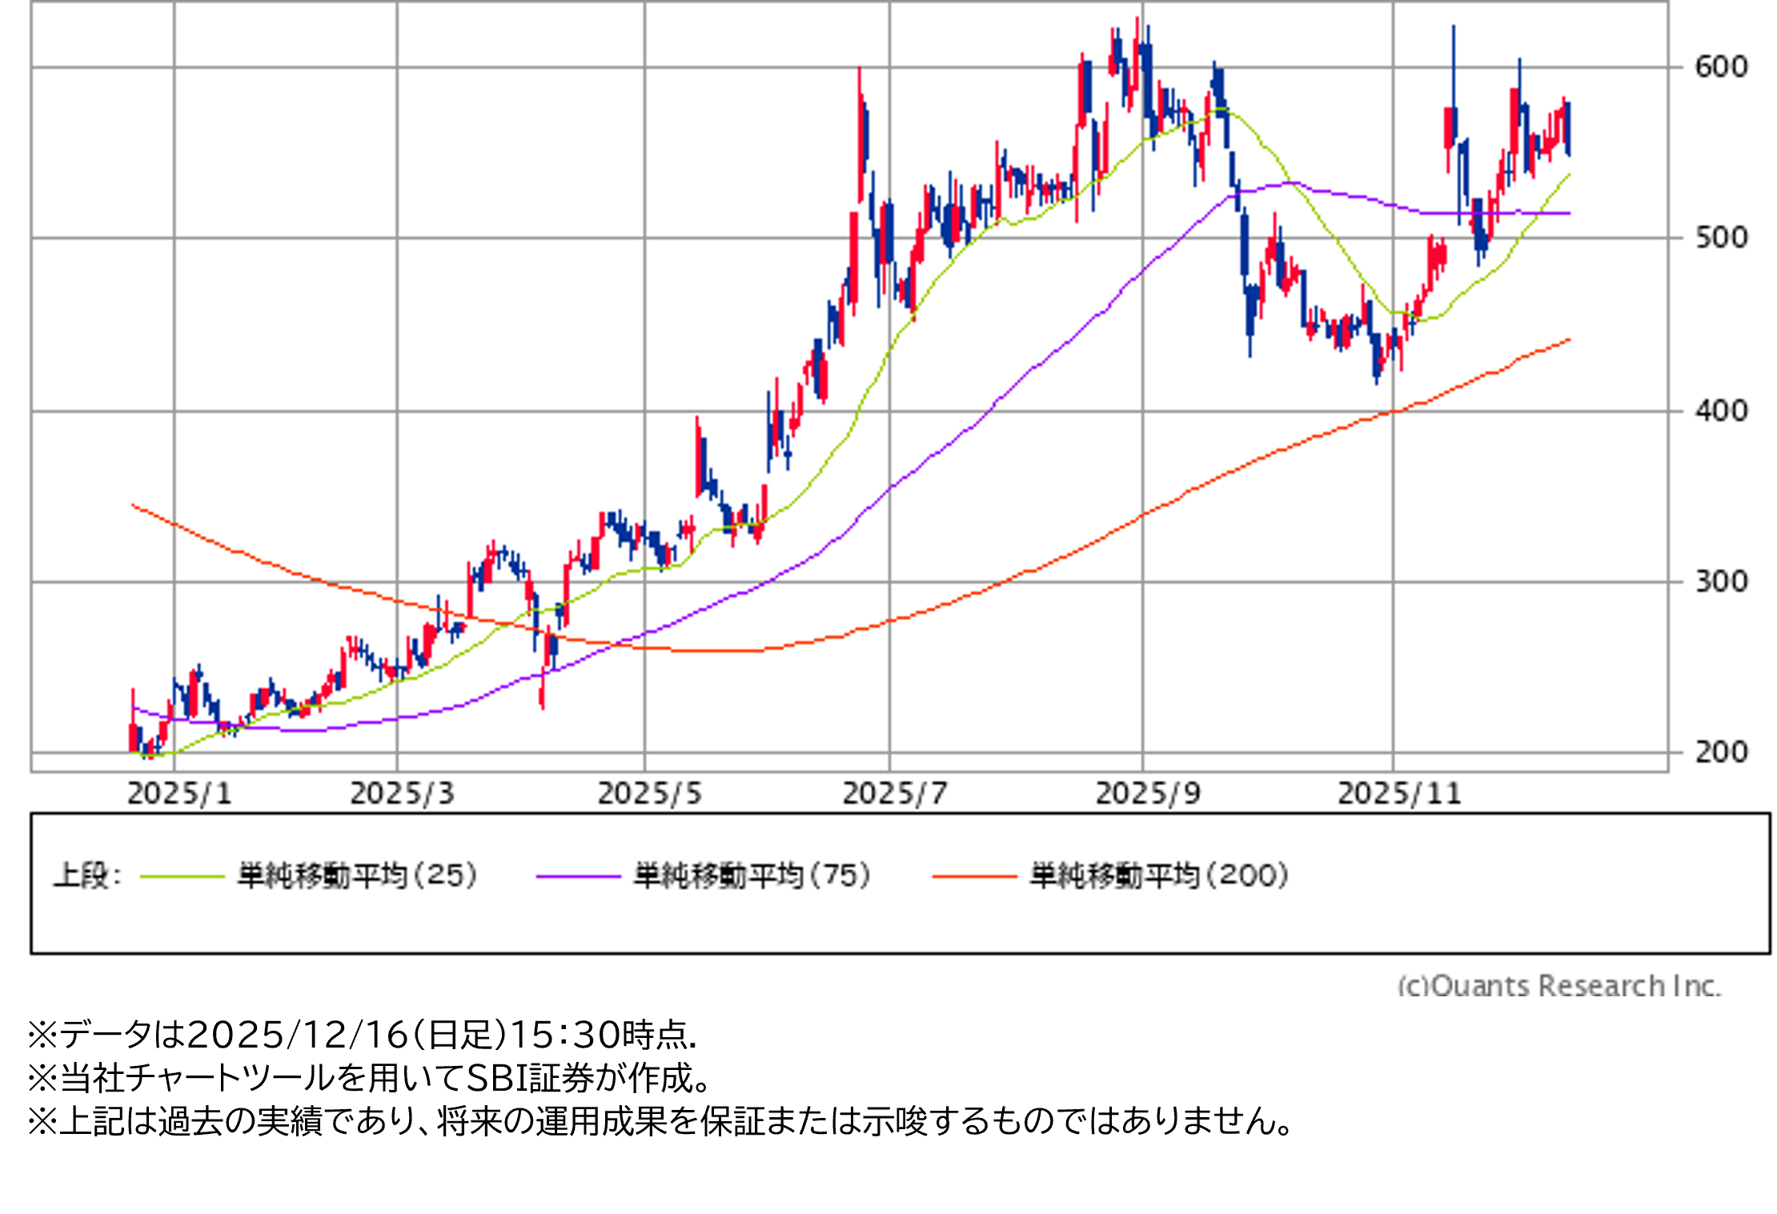Click the (c)Quants Research Inc. credit text
This screenshot has width=1777, height=1214.
click(x=1558, y=985)
